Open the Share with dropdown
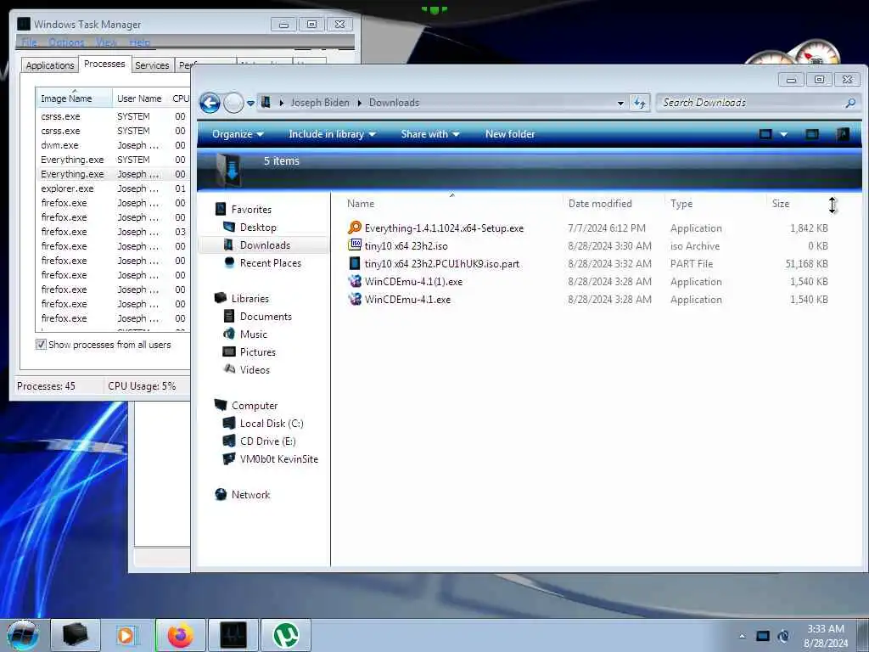Screen dimensions: 869x652 [430, 134]
